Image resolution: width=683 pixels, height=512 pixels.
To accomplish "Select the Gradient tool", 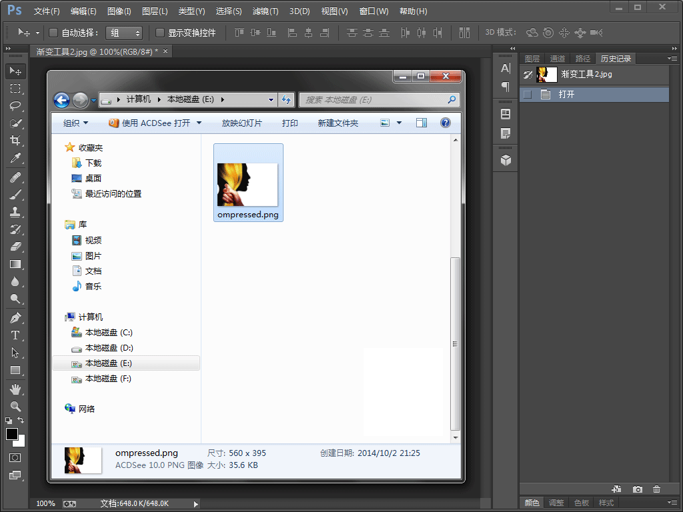I will [x=15, y=264].
